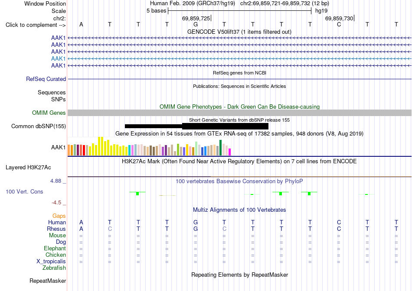Select the X_tropicalis species label
The height and width of the screenshot is (291, 412).
51,262
